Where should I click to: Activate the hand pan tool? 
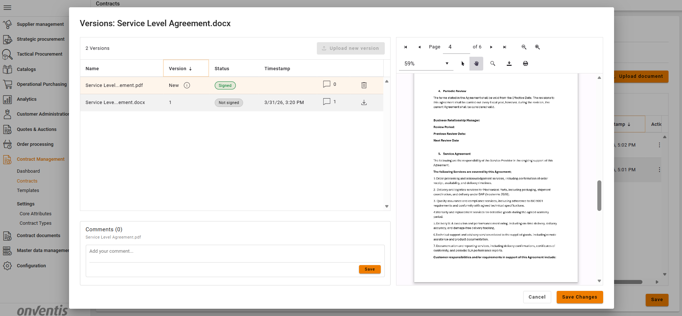click(x=476, y=63)
